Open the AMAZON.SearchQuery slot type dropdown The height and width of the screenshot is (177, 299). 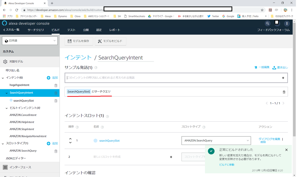point(216,140)
